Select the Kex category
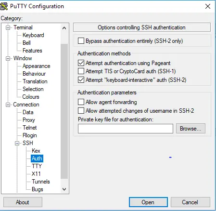216x211 pixels. tap(36, 151)
